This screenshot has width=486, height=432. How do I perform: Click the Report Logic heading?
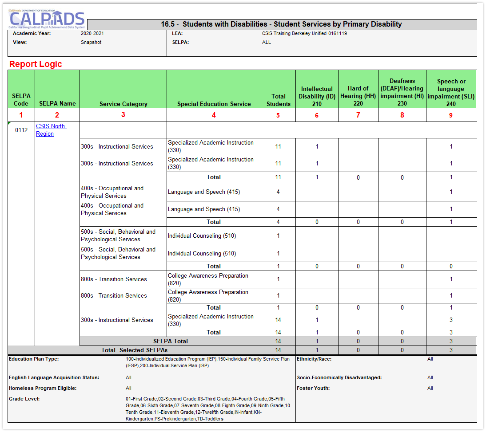pos(36,64)
